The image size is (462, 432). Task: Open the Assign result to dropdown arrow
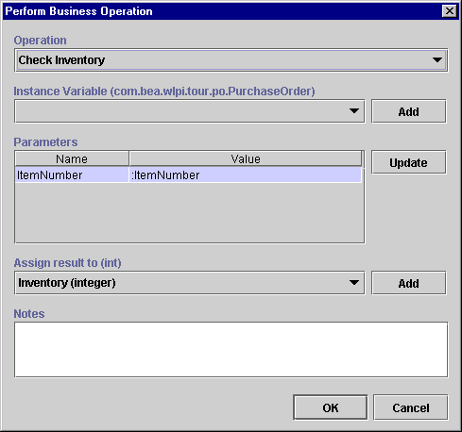click(354, 282)
